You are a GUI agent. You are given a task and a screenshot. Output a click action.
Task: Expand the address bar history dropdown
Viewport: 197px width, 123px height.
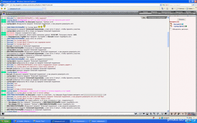tap(161, 5)
